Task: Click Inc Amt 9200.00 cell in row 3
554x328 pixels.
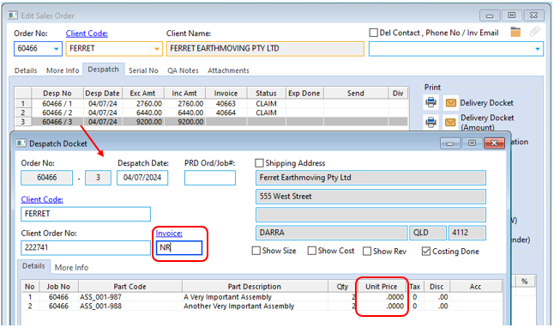Action: [x=184, y=122]
